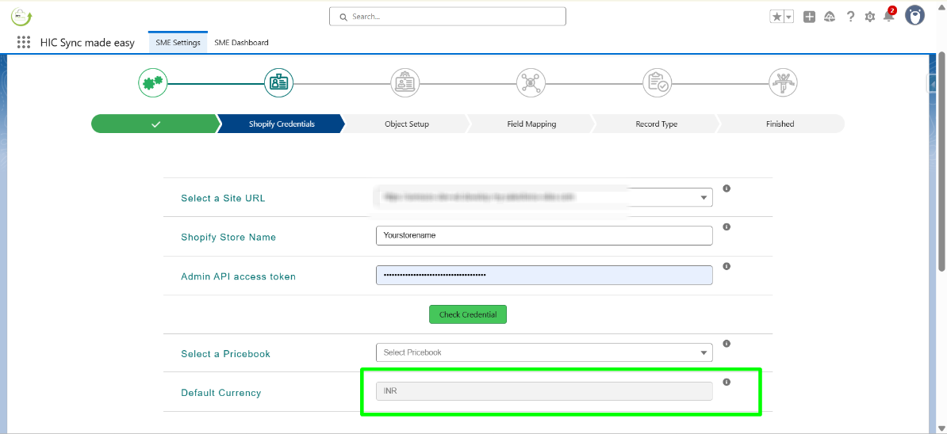The height and width of the screenshot is (434, 947).
Task: Click the Object Setup step circle icon
Action: (404, 82)
